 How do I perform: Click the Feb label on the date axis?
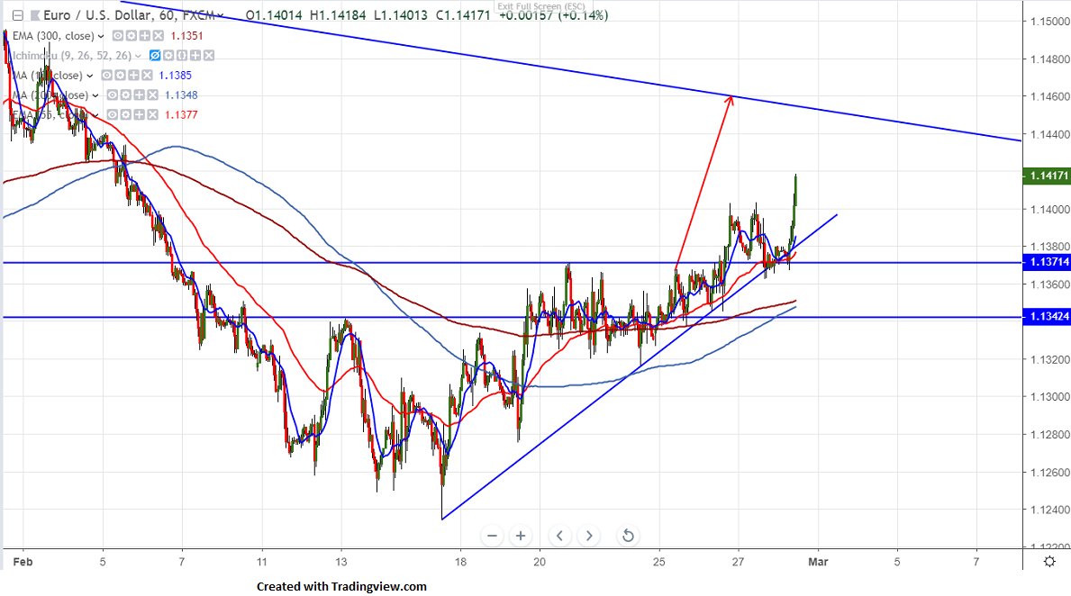23,562
